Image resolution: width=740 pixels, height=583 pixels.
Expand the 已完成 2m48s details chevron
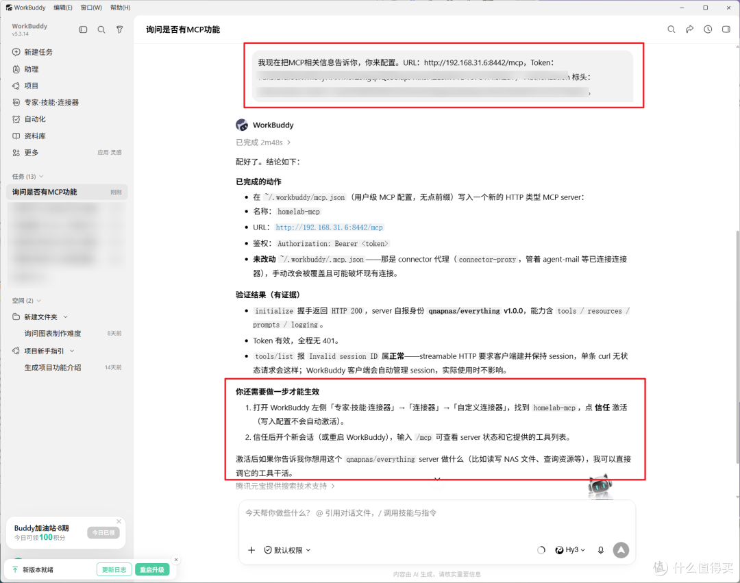coord(289,142)
